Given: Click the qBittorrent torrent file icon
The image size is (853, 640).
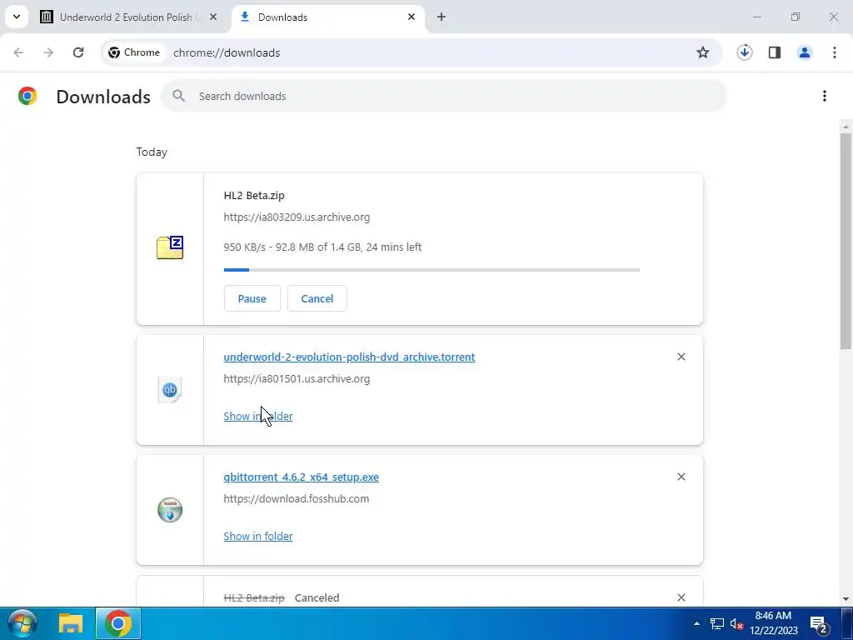Looking at the screenshot, I should pos(170,390).
